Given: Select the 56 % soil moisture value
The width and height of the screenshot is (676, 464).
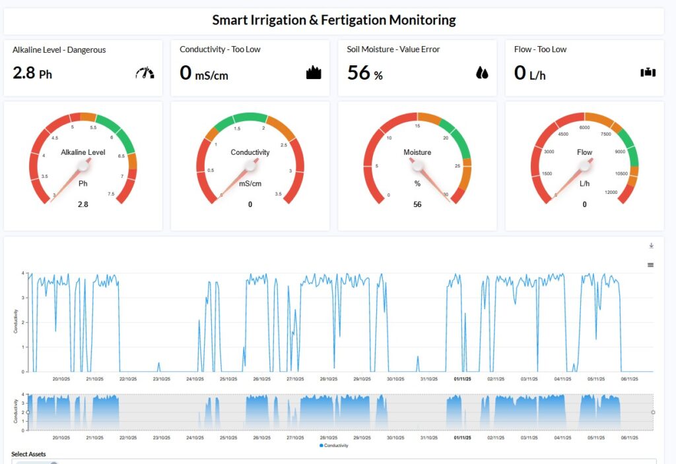Looking at the screenshot, I should click(365, 73).
